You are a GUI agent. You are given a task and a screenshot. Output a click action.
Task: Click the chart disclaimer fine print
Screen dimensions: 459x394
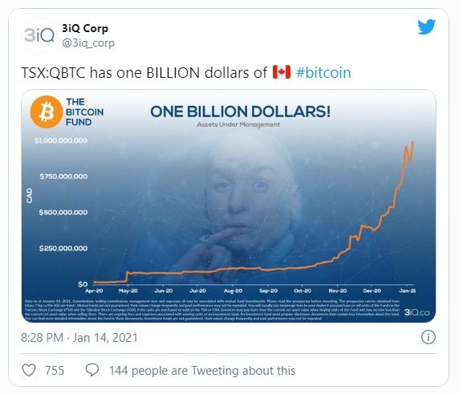[x=213, y=310]
